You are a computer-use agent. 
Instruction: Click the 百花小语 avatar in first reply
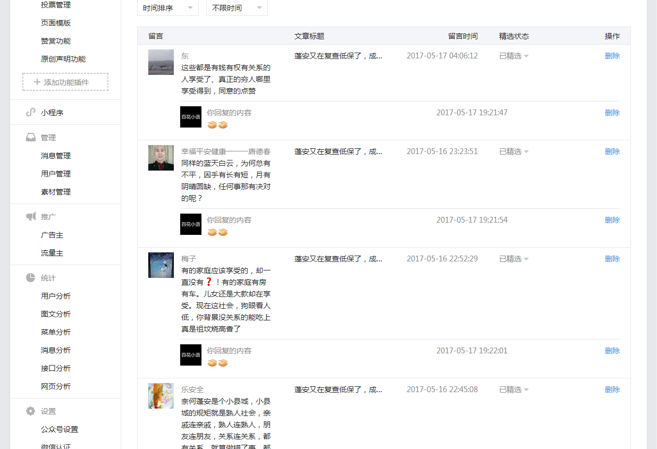[191, 117]
